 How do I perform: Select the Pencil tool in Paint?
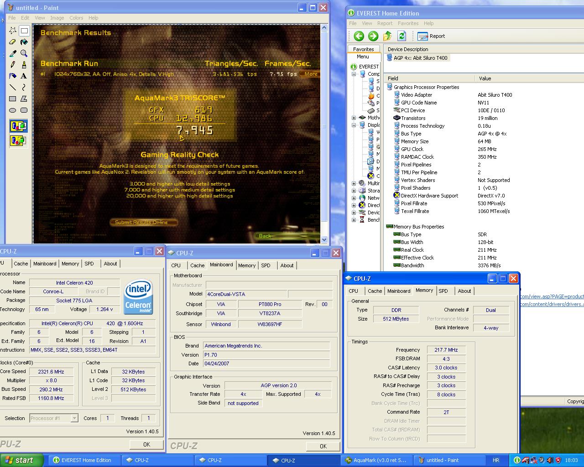click(13, 65)
